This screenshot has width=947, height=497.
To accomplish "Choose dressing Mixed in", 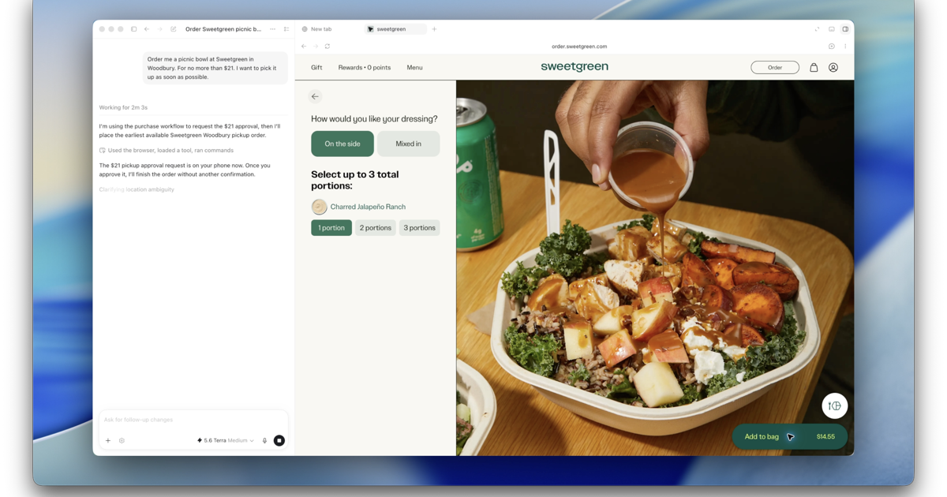I will pyautogui.click(x=408, y=144).
